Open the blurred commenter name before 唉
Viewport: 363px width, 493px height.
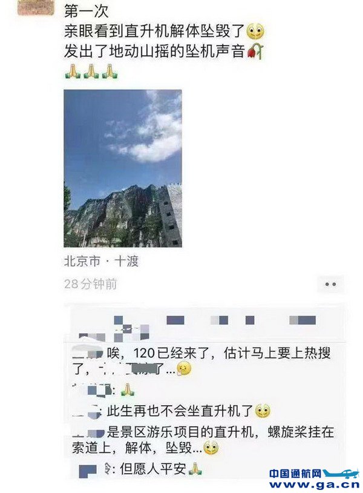(x=88, y=352)
